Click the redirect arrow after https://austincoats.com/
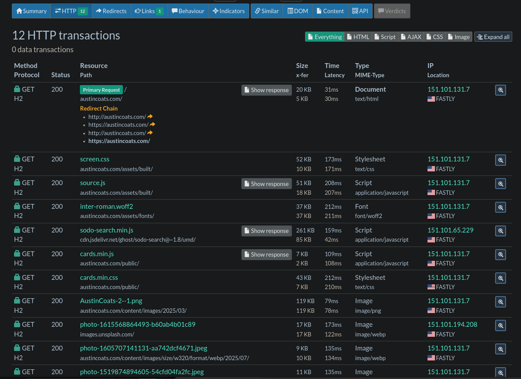 [x=153, y=125]
